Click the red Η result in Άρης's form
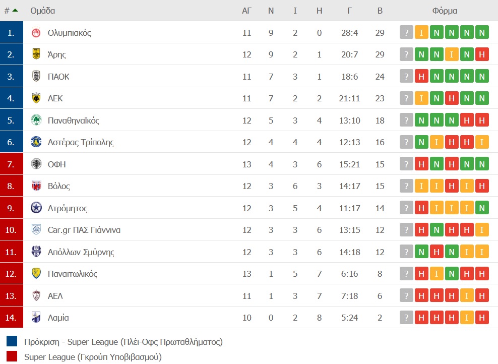 tap(482, 54)
